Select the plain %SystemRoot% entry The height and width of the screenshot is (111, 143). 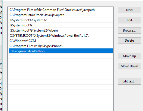pyautogui.click(x=61, y=25)
